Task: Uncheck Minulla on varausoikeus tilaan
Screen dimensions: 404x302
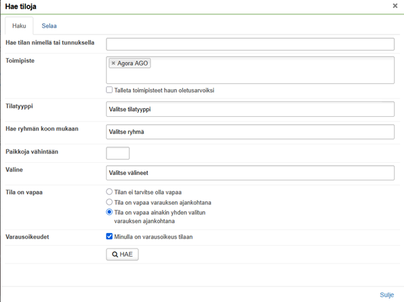Action: click(x=109, y=236)
